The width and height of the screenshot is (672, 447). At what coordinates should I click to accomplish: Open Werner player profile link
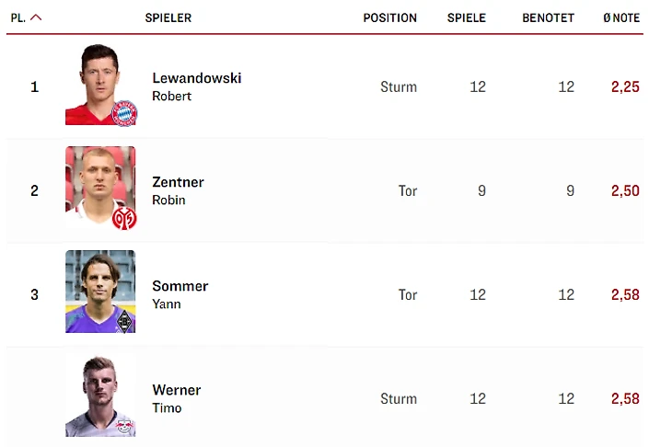click(176, 391)
